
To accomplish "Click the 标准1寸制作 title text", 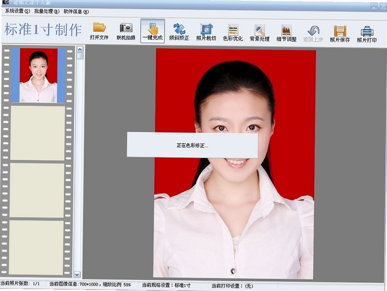I will (x=43, y=30).
